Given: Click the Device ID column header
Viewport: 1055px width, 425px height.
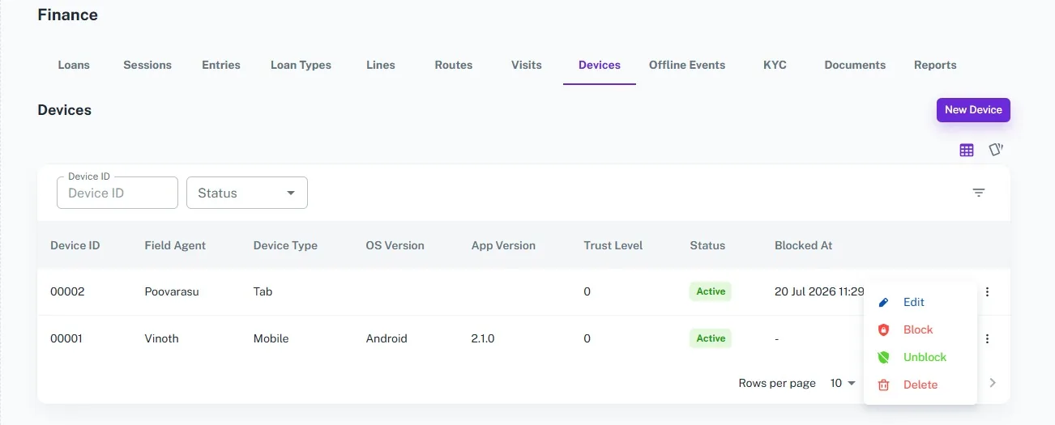Looking at the screenshot, I should coord(75,245).
